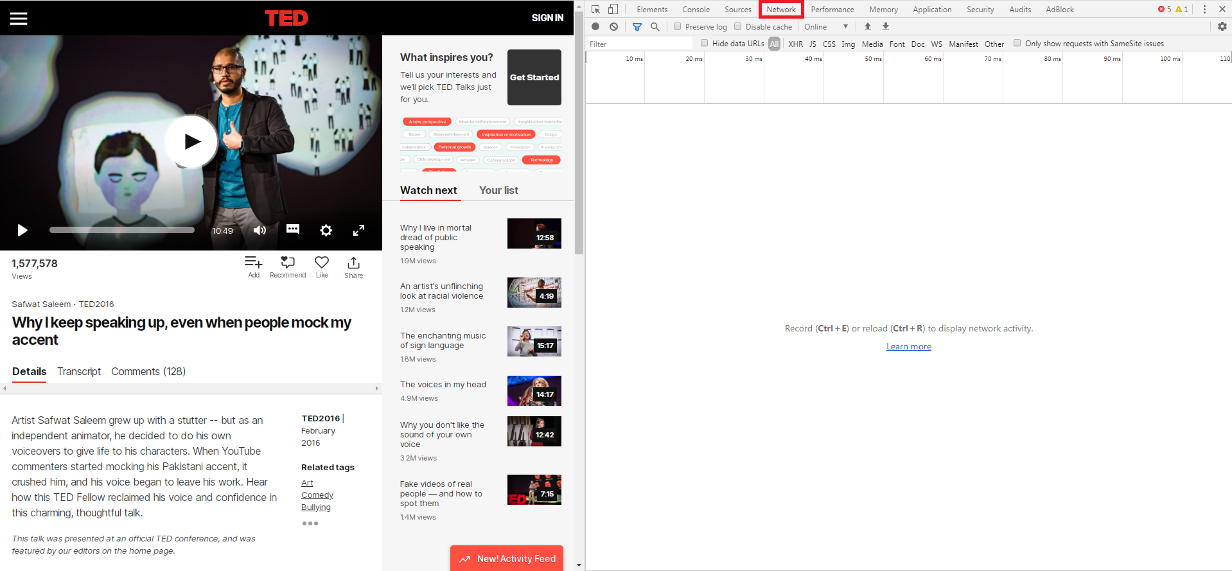Screen dimensions: 1232x571
Task: Open video player settings gear
Action: click(326, 231)
